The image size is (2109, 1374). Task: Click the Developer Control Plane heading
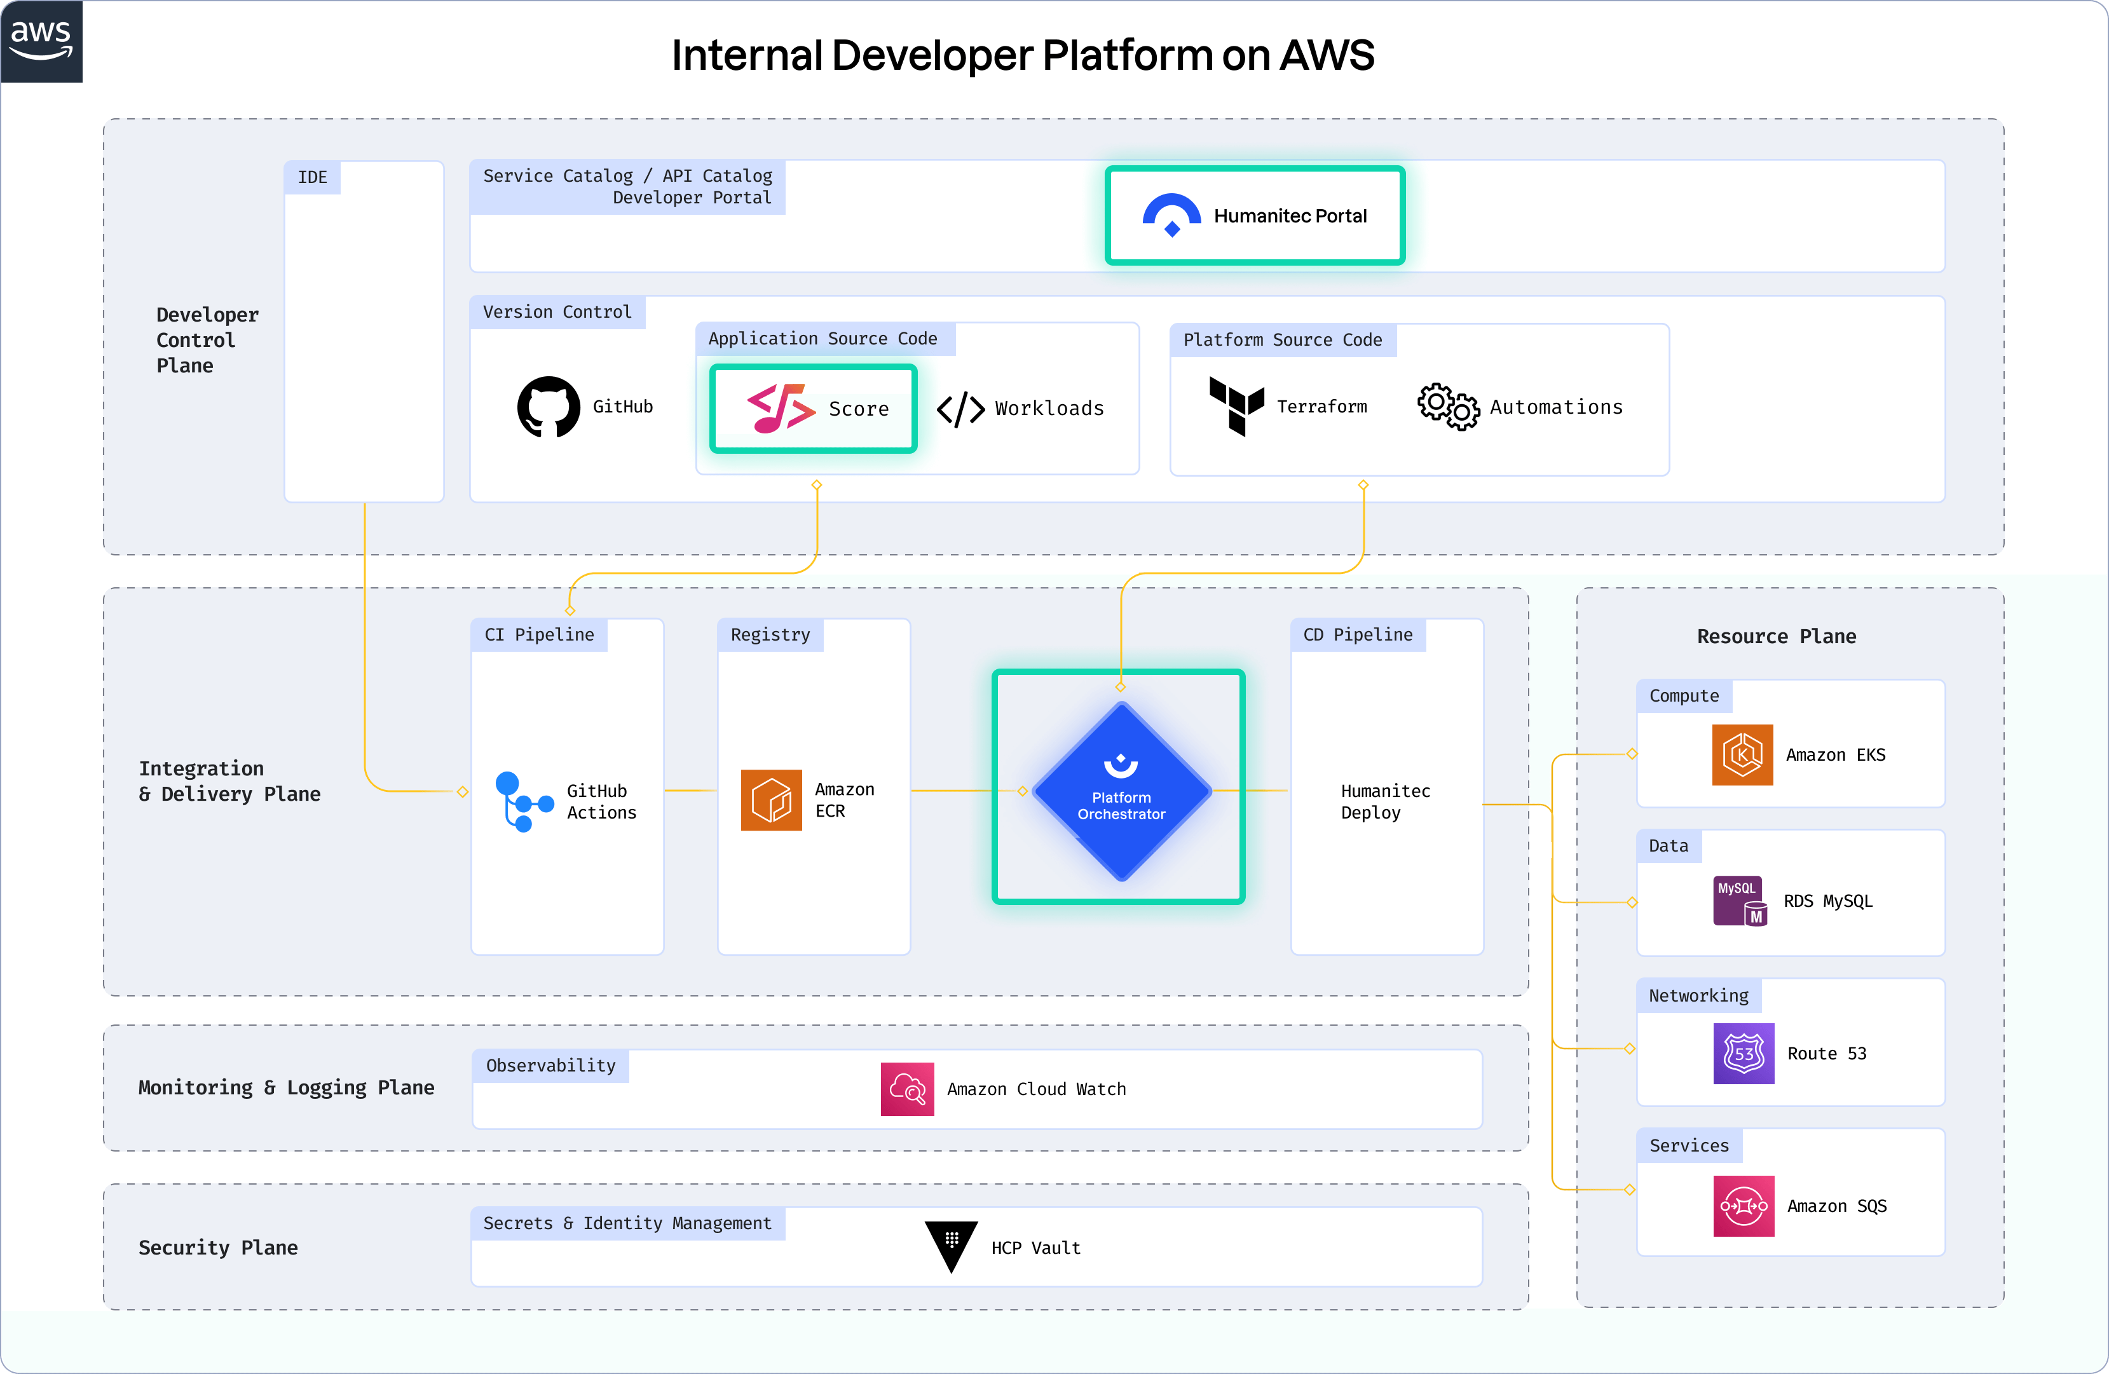coord(207,340)
